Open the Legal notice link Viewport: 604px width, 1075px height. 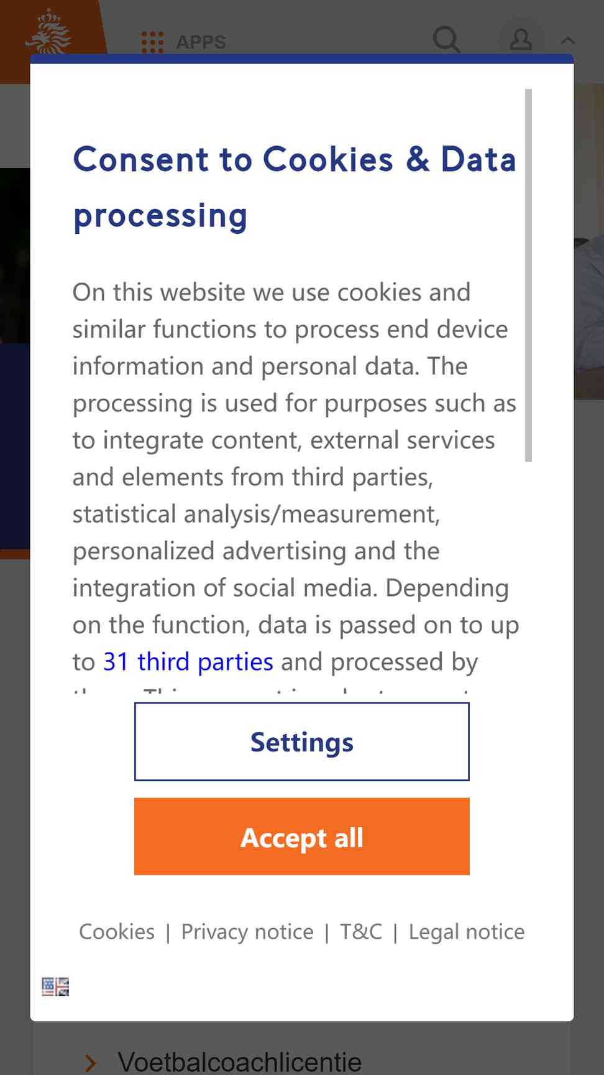(x=467, y=932)
